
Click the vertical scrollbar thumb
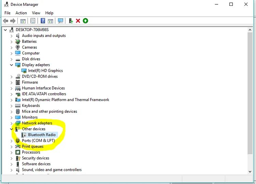[x=250, y=93]
